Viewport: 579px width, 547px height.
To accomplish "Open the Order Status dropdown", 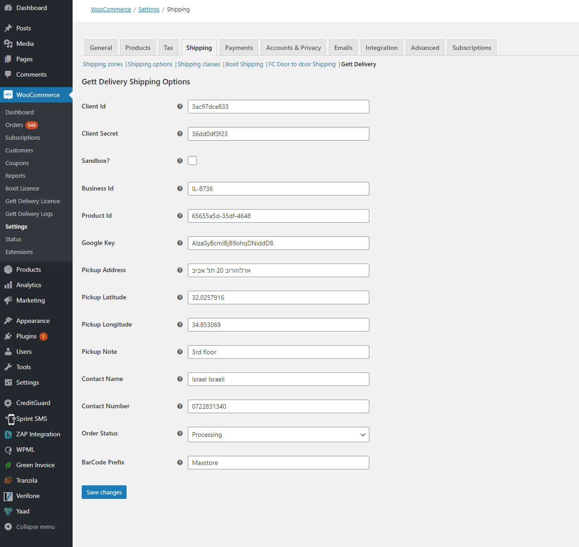I will click(x=278, y=435).
